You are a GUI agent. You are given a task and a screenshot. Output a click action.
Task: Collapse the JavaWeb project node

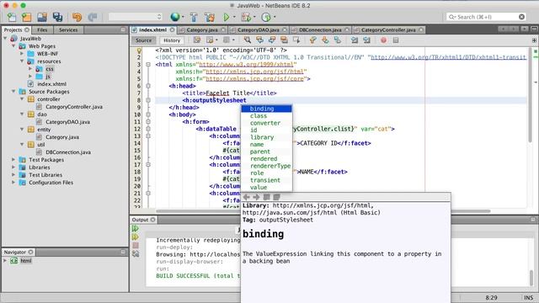[x=6, y=39]
